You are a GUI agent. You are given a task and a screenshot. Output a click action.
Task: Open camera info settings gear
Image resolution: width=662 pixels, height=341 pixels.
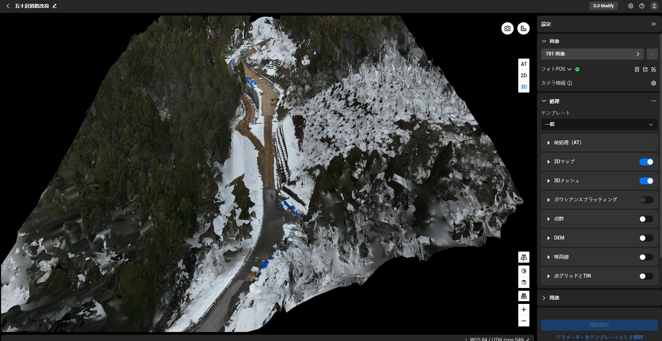(653, 83)
